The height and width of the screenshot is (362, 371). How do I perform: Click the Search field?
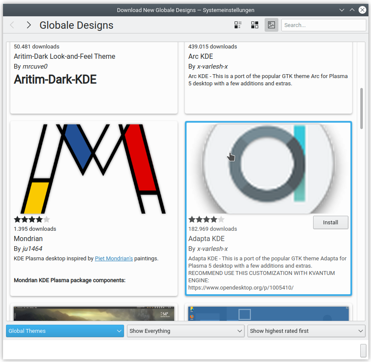click(x=323, y=25)
